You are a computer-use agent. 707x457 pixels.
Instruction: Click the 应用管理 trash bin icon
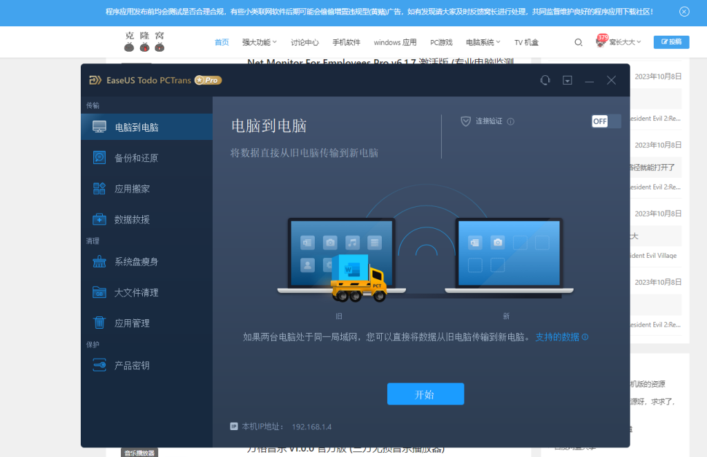99,323
